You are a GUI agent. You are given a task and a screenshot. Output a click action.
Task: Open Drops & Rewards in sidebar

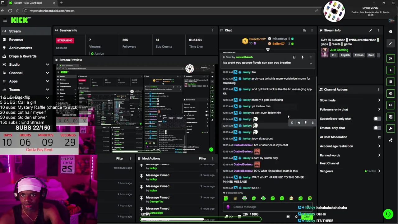(x=25, y=56)
